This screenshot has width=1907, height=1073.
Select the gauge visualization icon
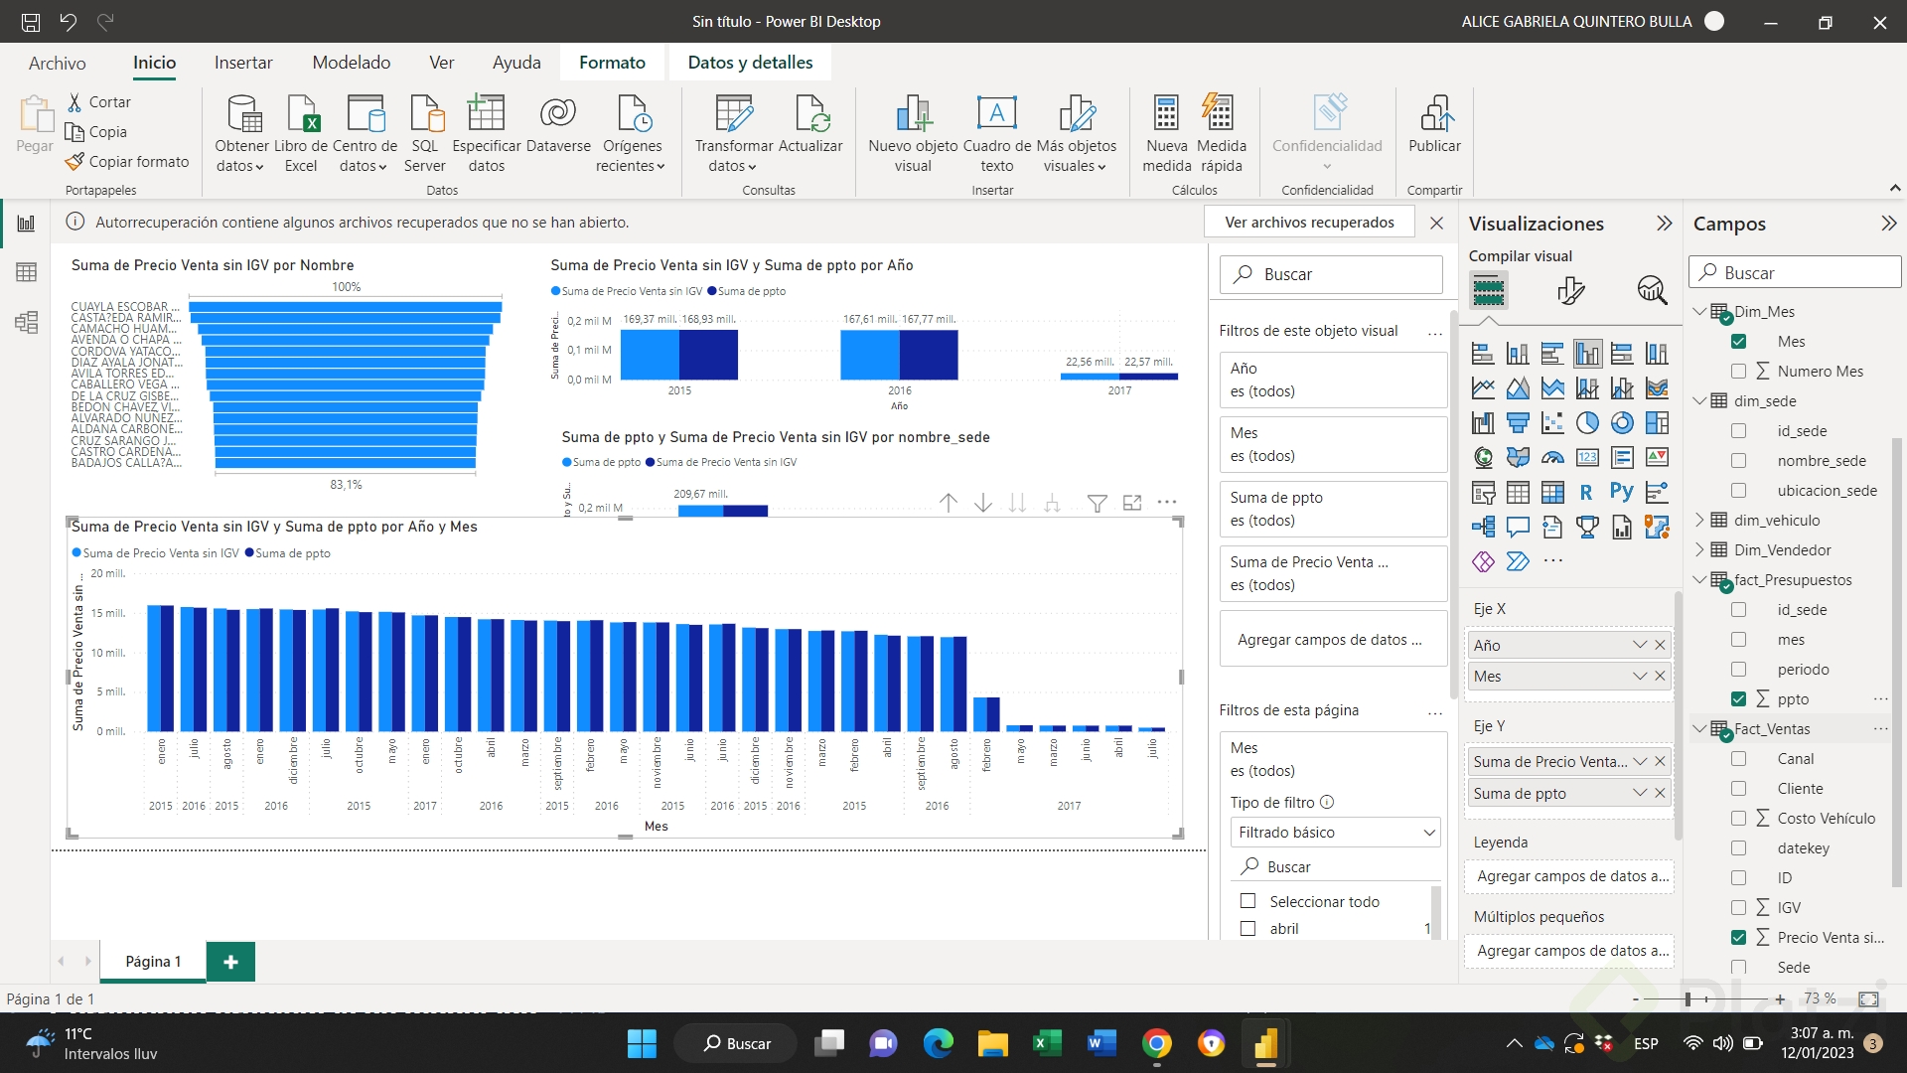click(1552, 458)
